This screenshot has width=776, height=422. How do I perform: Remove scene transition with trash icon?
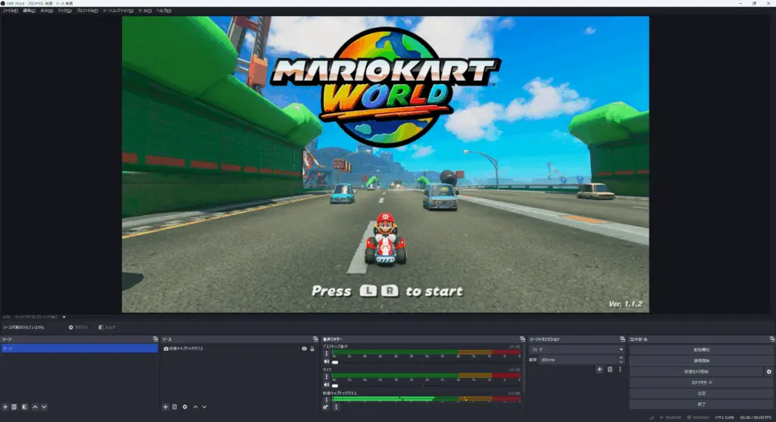click(x=610, y=369)
